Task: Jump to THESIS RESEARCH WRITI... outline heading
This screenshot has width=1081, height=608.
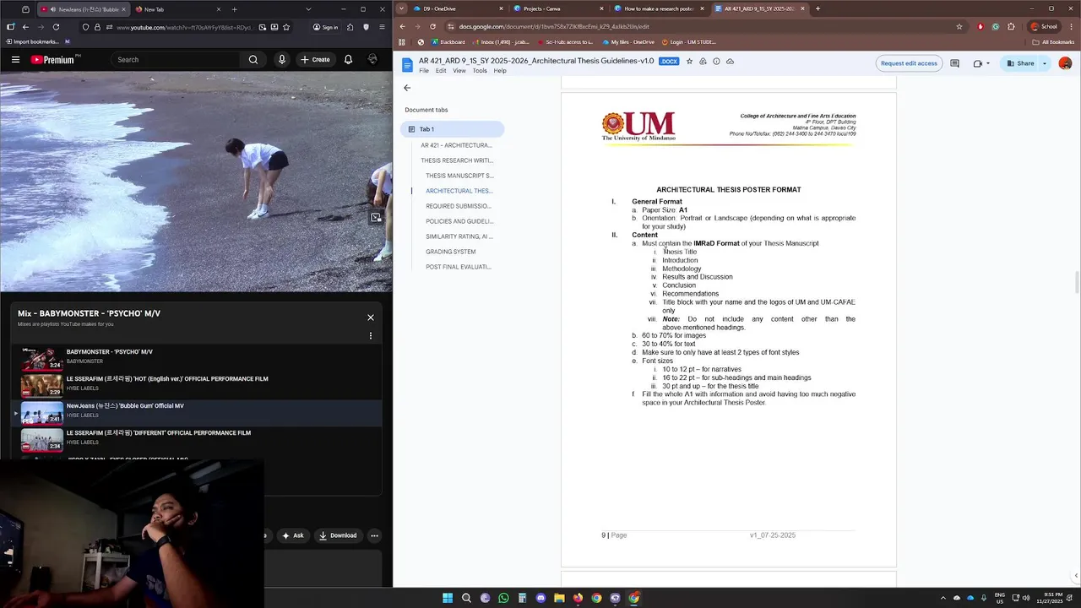Action: pyautogui.click(x=457, y=160)
